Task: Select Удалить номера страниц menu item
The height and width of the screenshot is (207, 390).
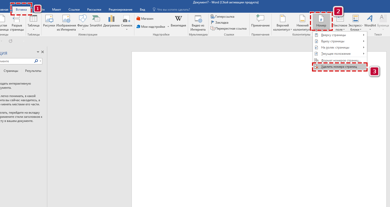Action: pos(339,67)
